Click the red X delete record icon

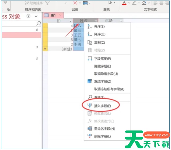point(75,3)
